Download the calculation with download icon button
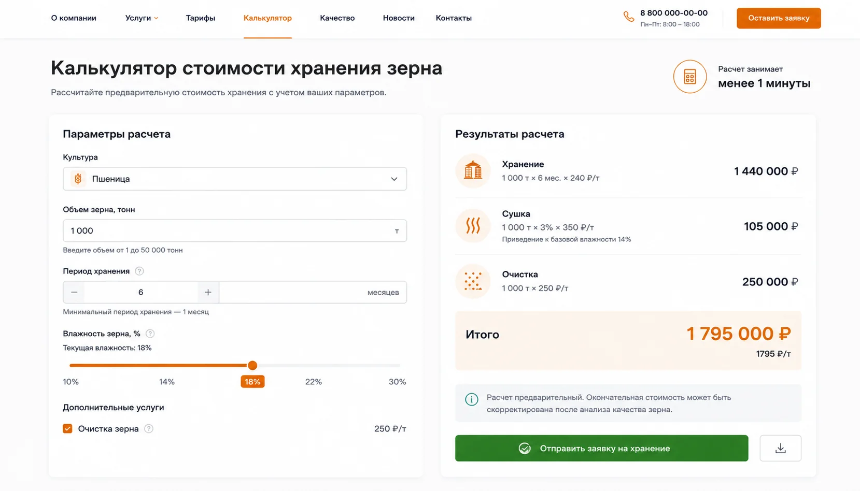 coord(780,448)
